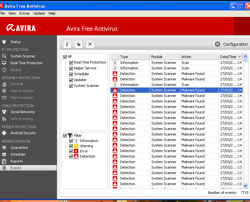The width and height of the screenshot is (250, 202).
Task: Open the Extras menu
Action: pyautogui.click(x=25, y=13)
